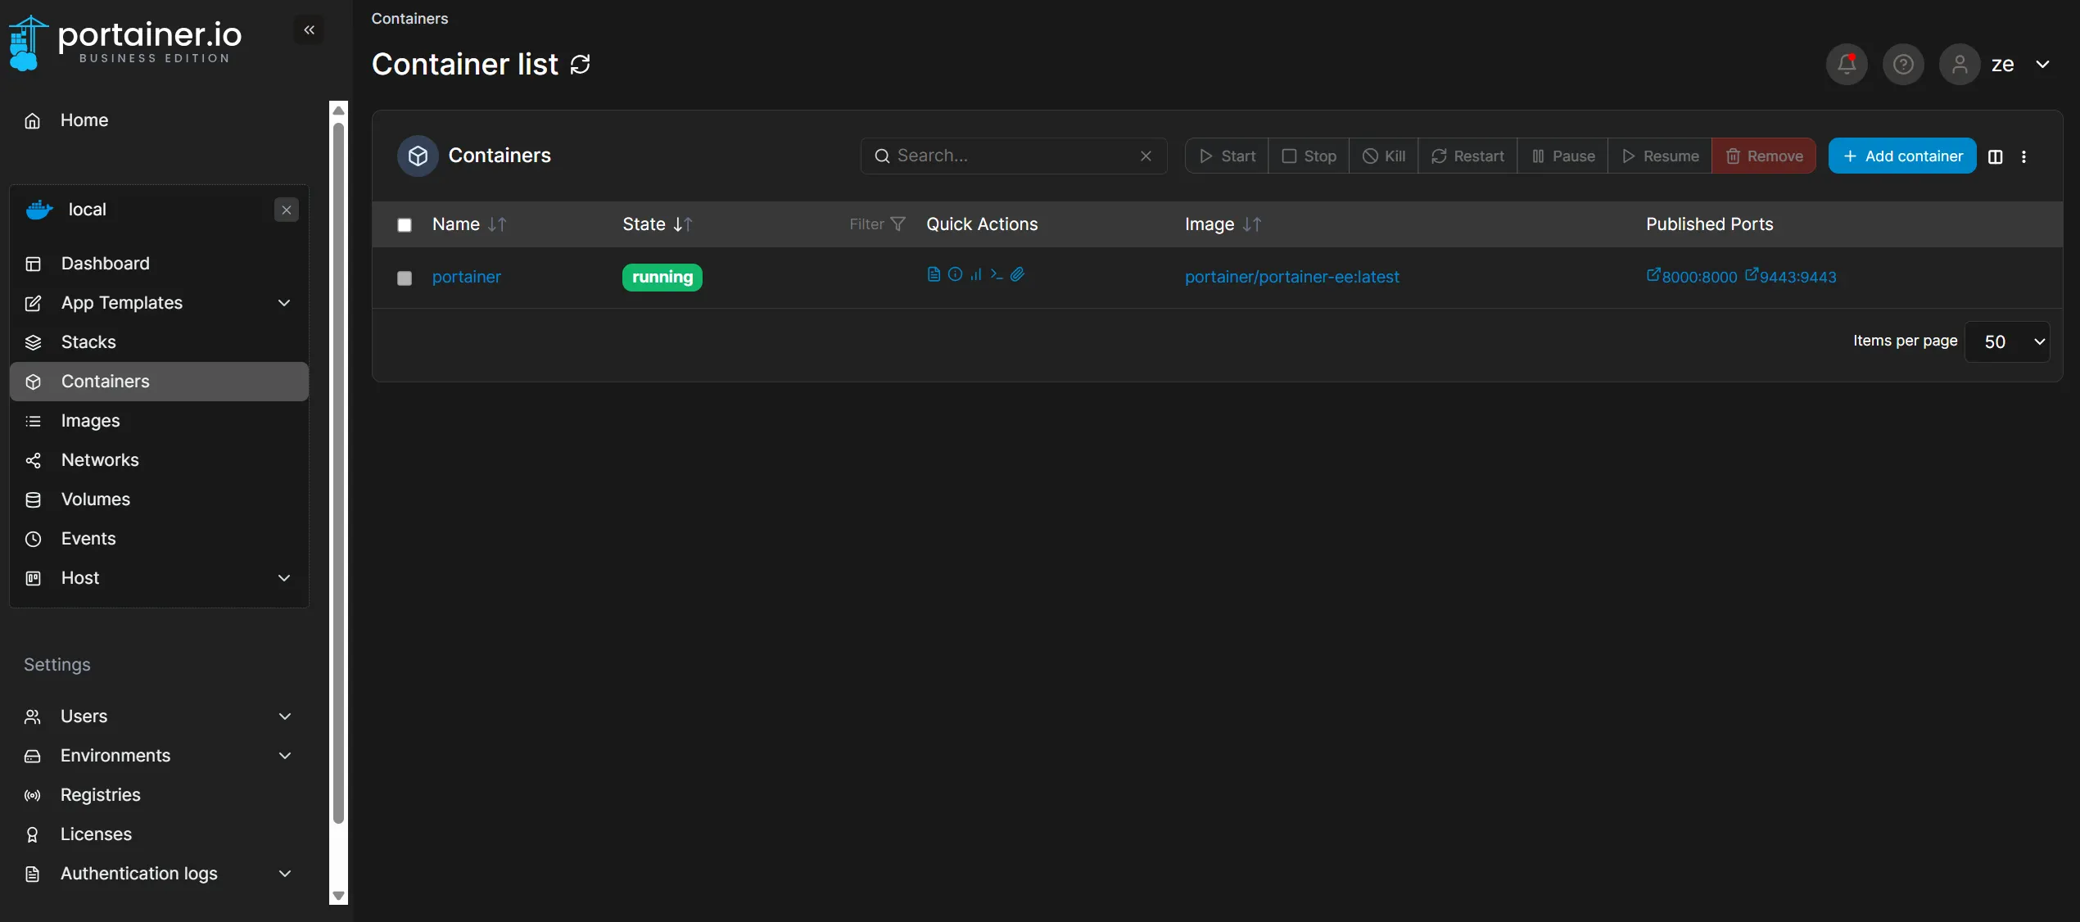Screen dimensions: 2080x922
Task: Refresh the Container list
Action: point(581,64)
